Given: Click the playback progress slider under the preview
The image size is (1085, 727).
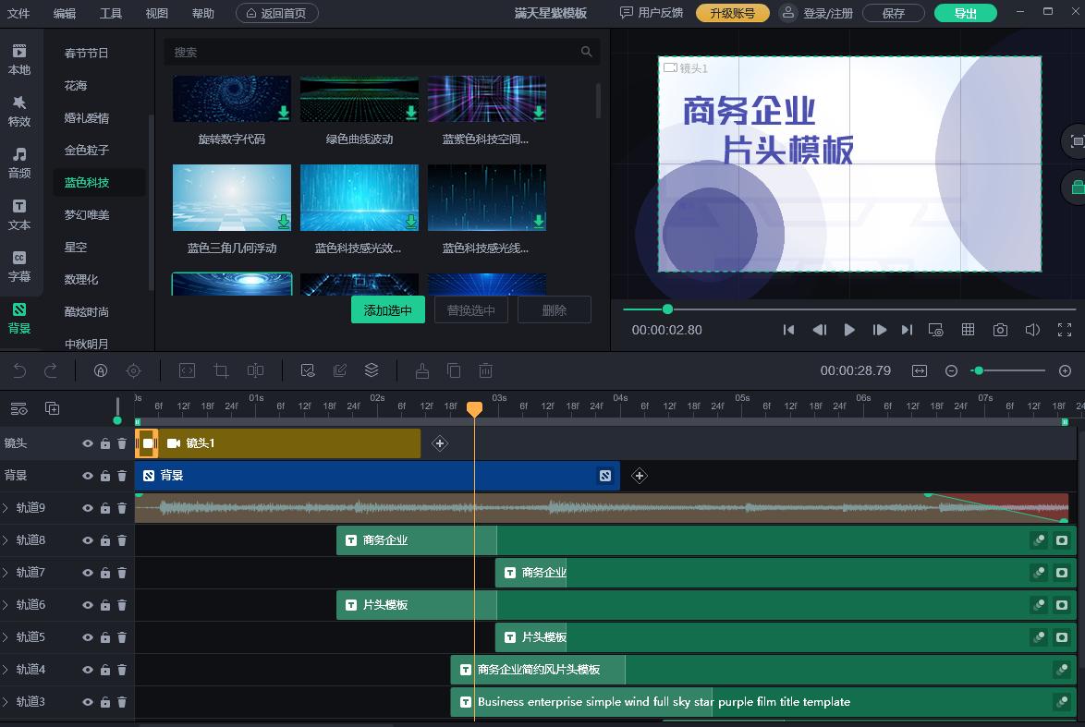Looking at the screenshot, I should [x=667, y=309].
